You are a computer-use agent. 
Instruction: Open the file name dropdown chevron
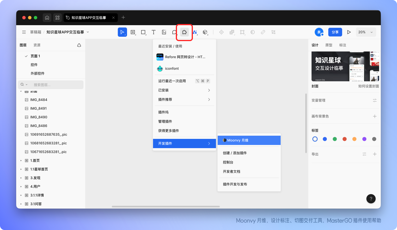(88, 32)
